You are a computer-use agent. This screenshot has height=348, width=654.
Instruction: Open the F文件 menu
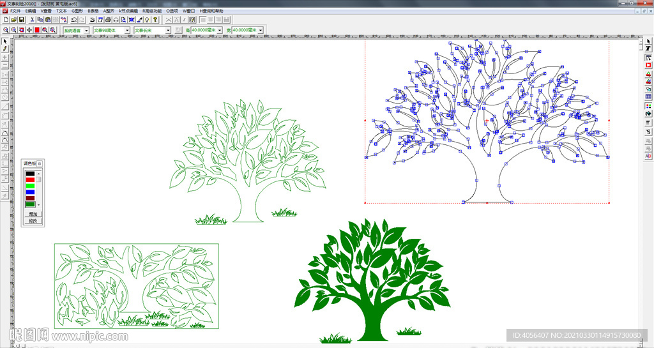click(x=15, y=11)
